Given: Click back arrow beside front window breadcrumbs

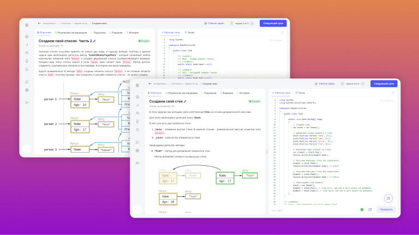Looking at the screenshot, I should pos(150,84).
